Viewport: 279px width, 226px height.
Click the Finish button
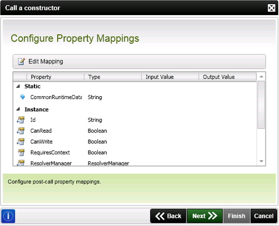[236, 216]
